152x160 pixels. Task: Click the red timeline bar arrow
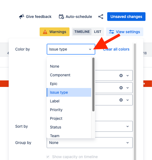coord(144,84)
